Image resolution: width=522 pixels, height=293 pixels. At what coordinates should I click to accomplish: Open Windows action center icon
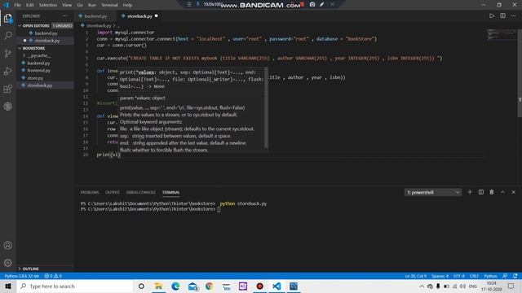(511, 286)
